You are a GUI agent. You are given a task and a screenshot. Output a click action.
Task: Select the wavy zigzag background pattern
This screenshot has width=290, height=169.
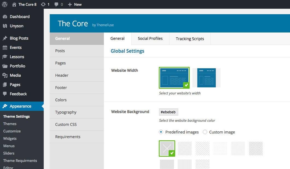tap(203, 164)
